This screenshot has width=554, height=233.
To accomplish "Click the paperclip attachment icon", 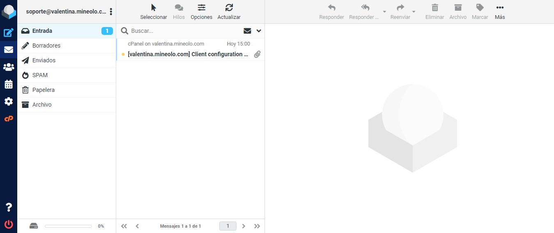I will tap(257, 54).
